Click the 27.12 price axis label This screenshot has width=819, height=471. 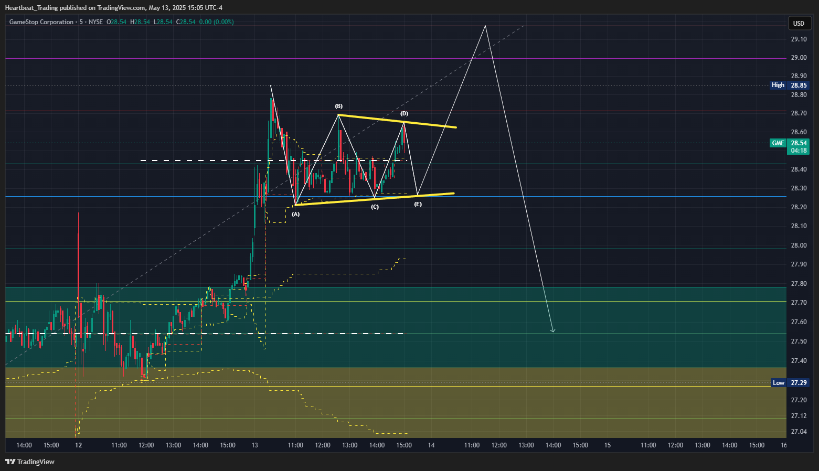(799, 416)
